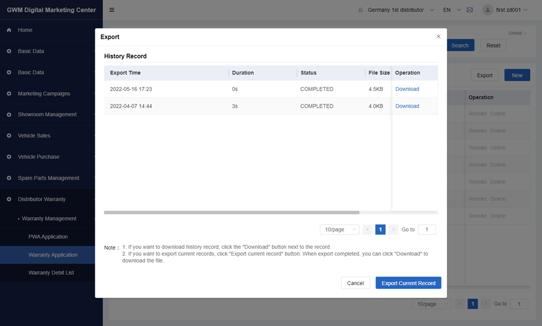542x326 pixels.
Task: Toggle the hamburger sidebar menu icon
Action: [112, 10]
